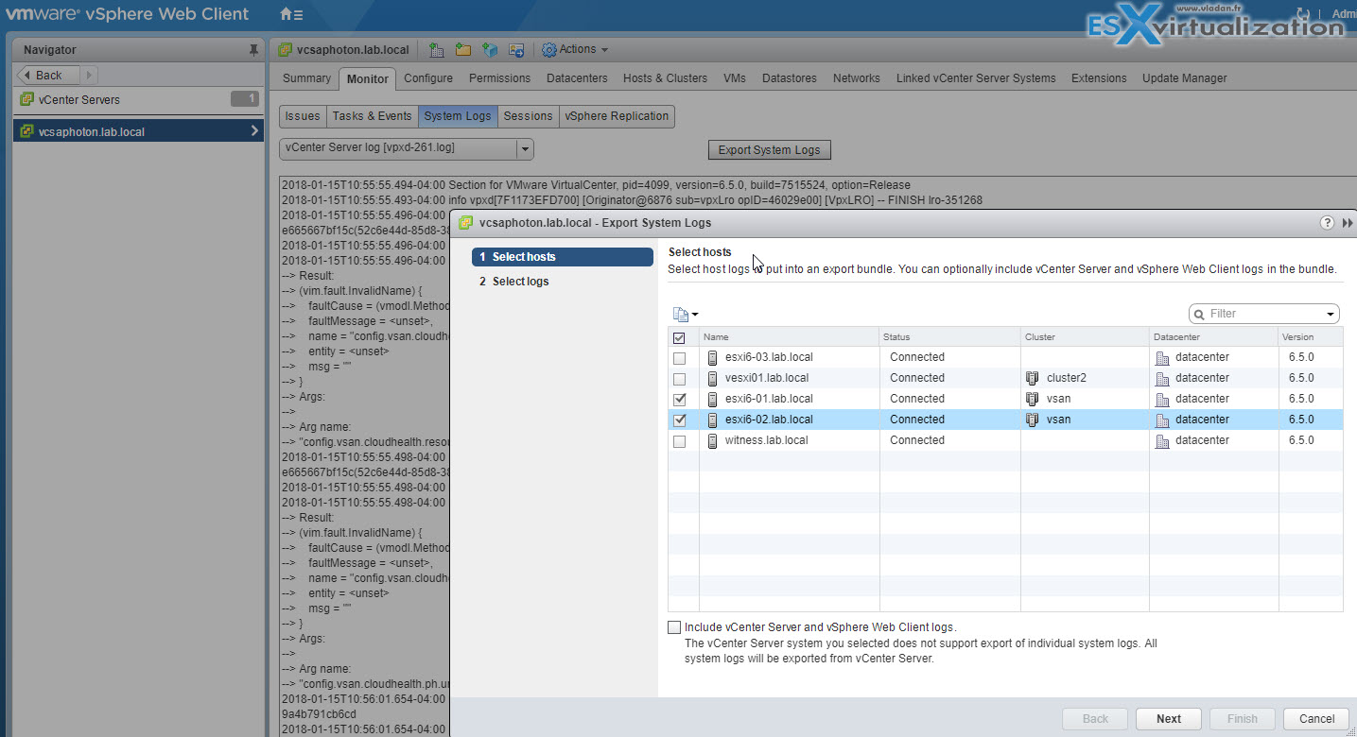Click the vsan cluster icon in esxi6-02 row
Image resolution: width=1357 pixels, height=737 pixels.
pyautogui.click(x=1033, y=420)
